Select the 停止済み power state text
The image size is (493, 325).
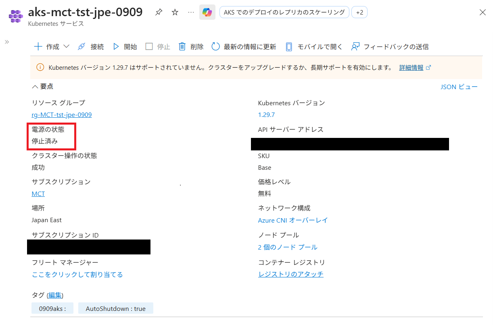(45, 142)
